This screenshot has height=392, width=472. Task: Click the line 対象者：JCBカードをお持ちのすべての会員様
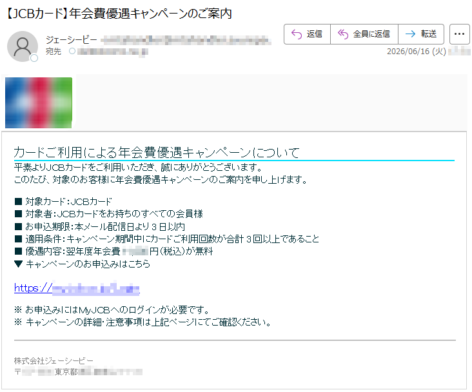(x=109, y=214)
